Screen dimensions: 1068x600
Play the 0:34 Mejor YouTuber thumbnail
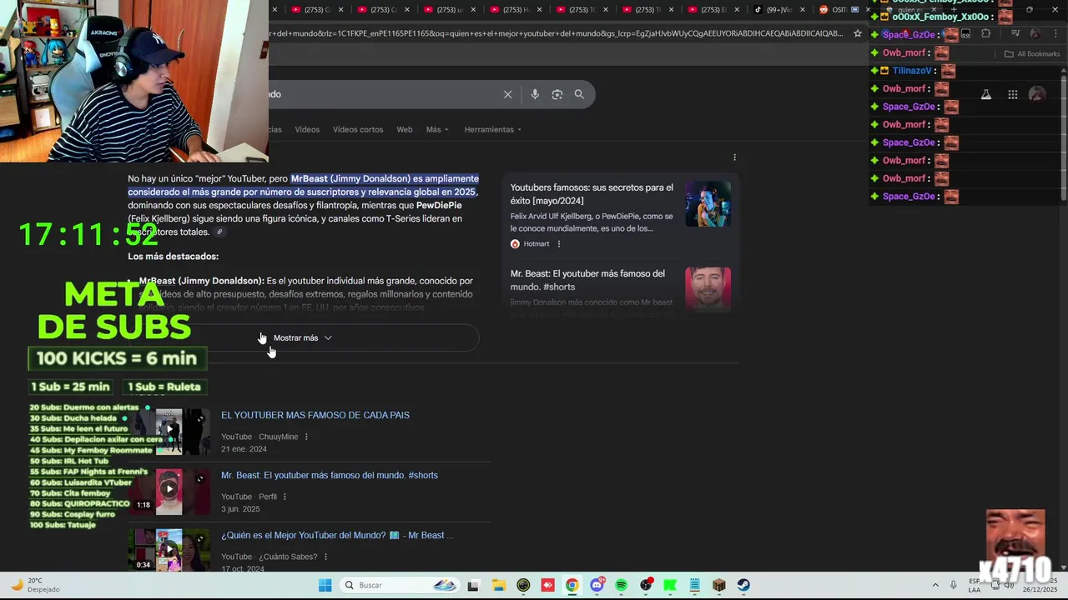click(170, 549)
